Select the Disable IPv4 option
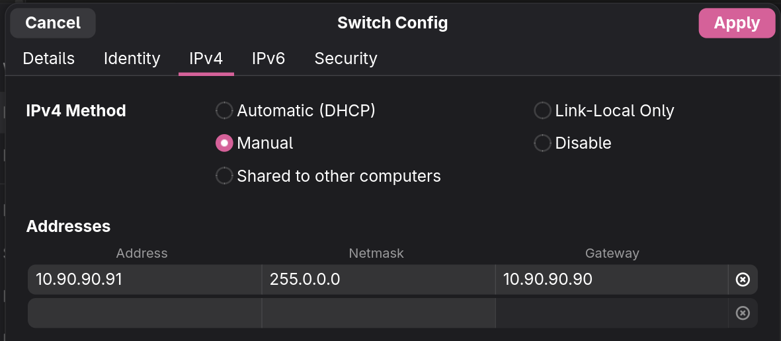 point(542,143)
